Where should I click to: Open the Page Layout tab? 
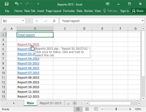tap(54, 11)
